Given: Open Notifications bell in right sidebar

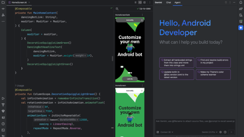Looking at the screenshot, I should tap(241, 2).
